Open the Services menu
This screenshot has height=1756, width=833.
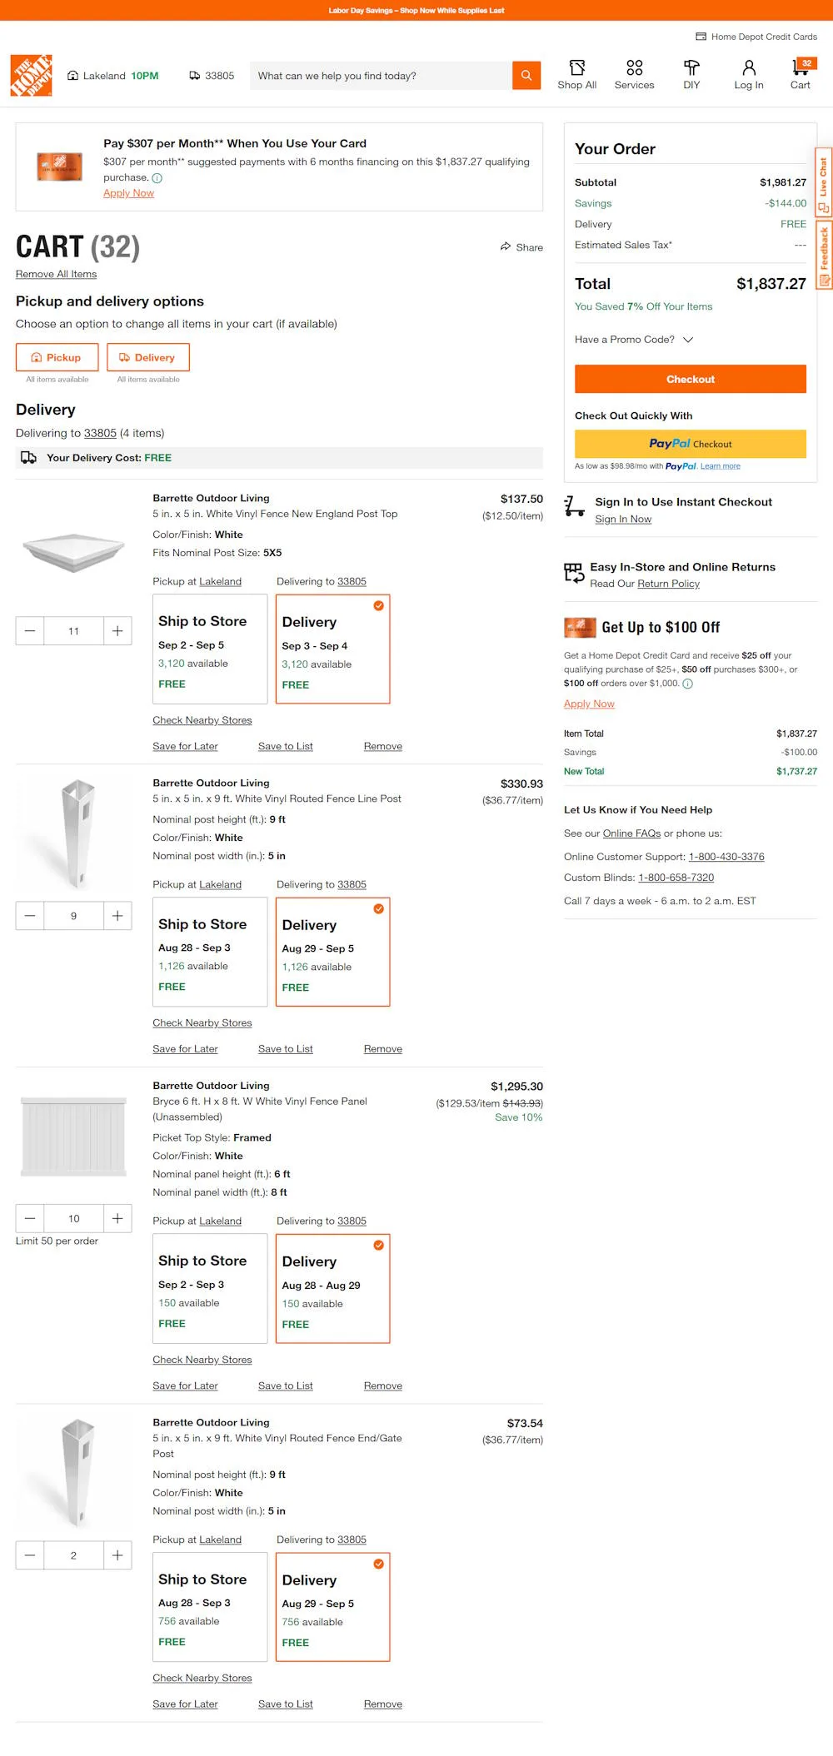pyautogui.click(x=634, y=74)
